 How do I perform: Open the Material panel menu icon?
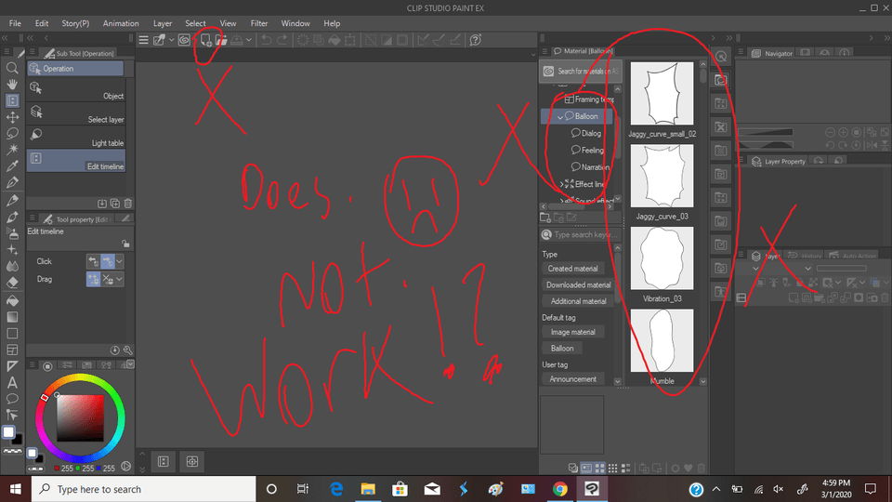(544, 51)
